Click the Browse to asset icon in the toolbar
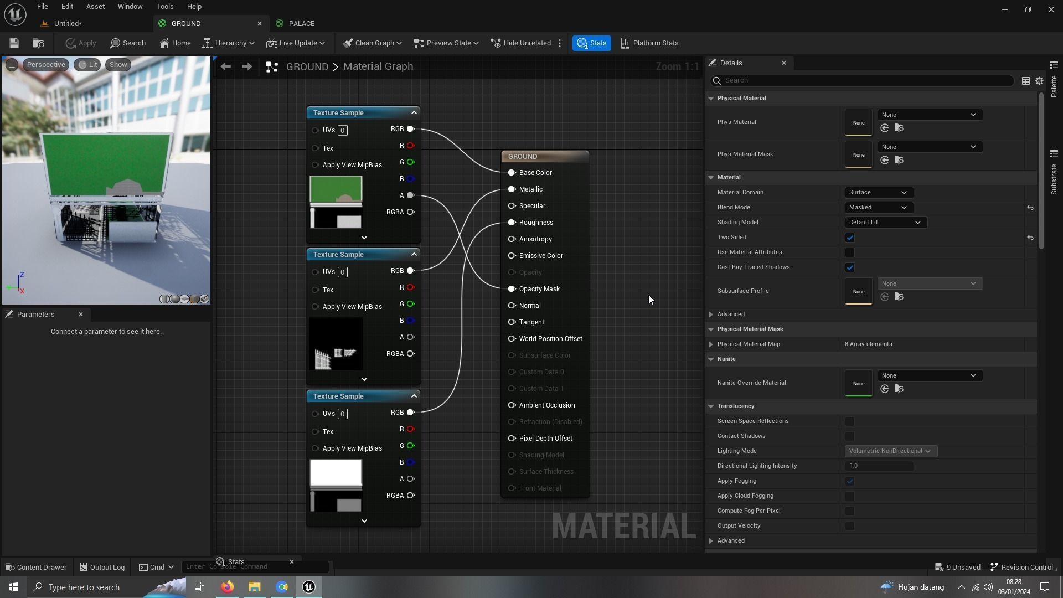Image resolution: width=1063 pixels, height=598 pixels. click(x=38, y=43)
